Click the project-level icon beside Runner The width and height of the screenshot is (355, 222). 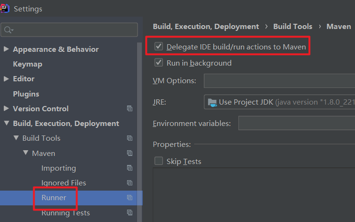pyautogui.click(x=129, y=198)
